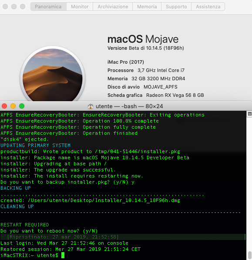This screenshot has width=252, height=260.
Task: Click the Terminal title 'utente — -bash — 80×24'
Action: pyautogui.click(x=129, y=106)
